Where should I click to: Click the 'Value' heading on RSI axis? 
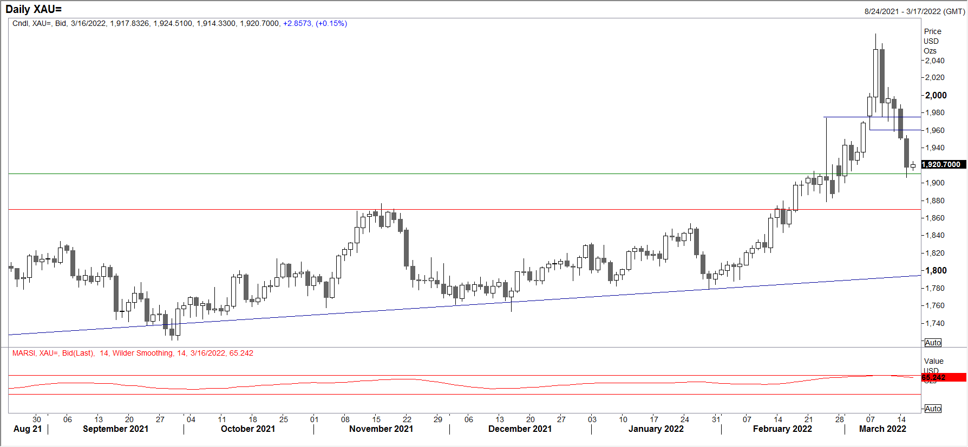point(934,361)
